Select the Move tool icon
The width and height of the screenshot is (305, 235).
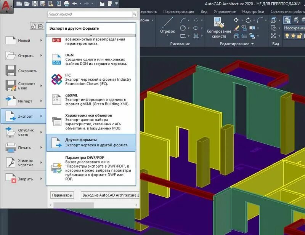coord(236,20)
